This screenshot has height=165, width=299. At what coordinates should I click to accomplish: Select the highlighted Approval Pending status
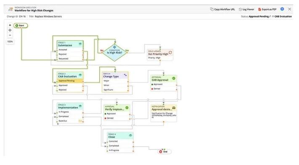point(70,81)
